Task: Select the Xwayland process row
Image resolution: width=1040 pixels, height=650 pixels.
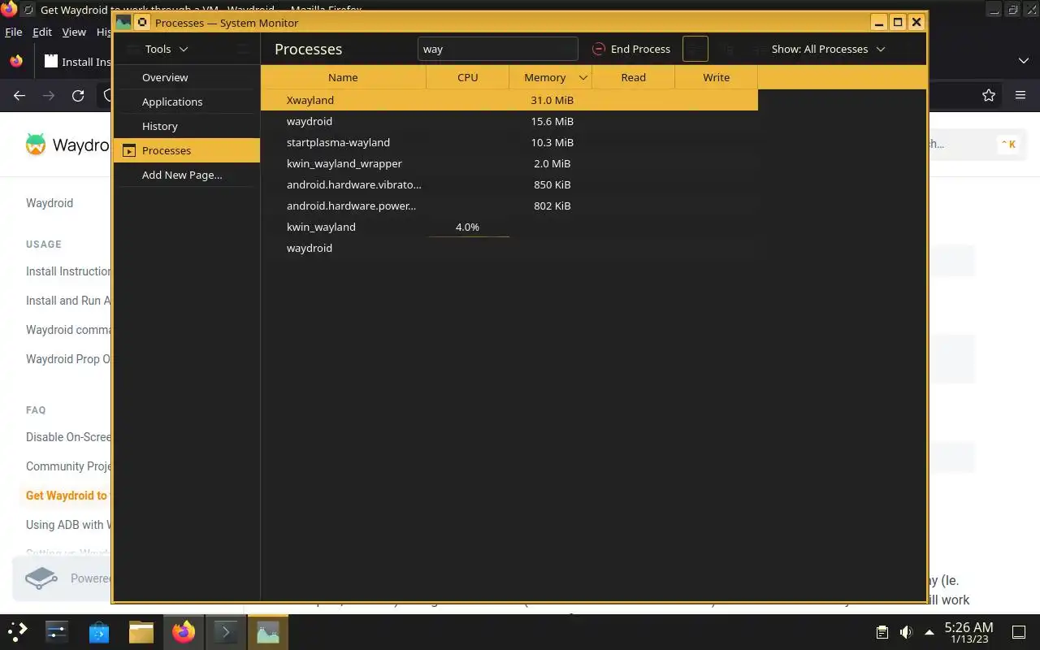Action: 509,100
